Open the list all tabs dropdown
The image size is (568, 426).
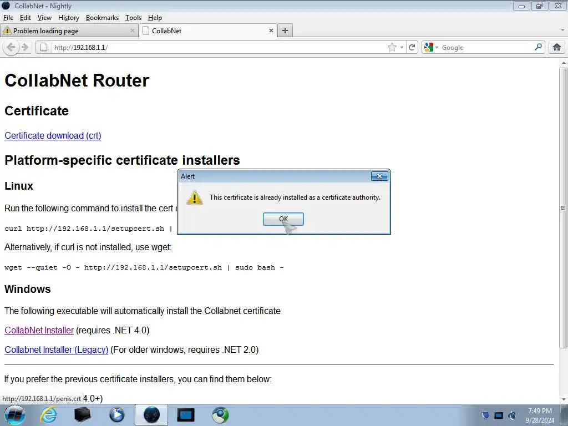click(x=562, y=31)
